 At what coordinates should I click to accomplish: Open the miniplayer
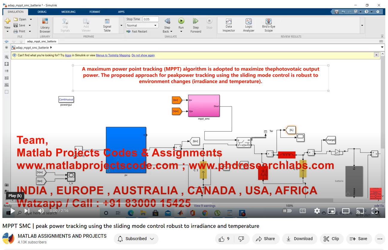tap(331, 211)
